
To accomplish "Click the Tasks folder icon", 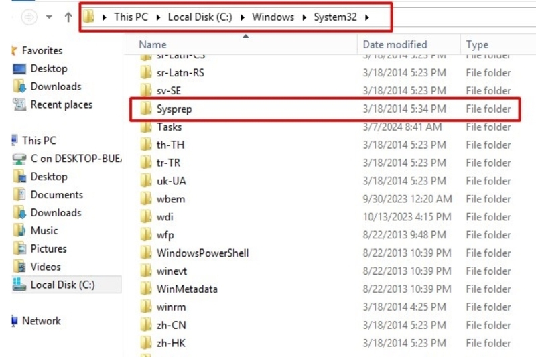I will click(146, 127).
